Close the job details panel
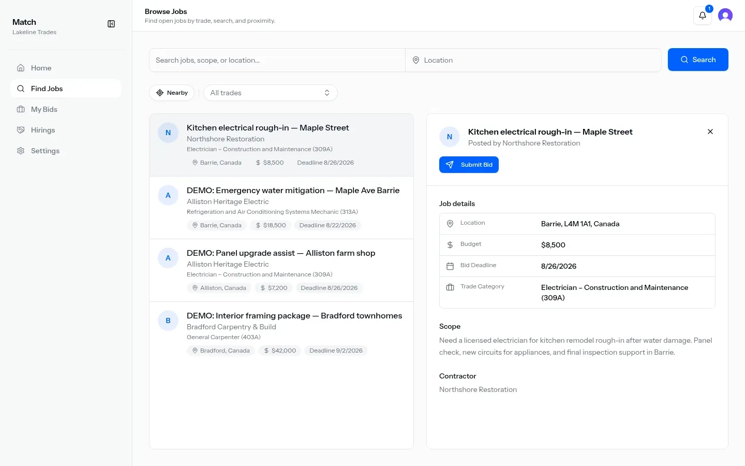The height and width of the screenshot is (466, 745). point(710,132)
